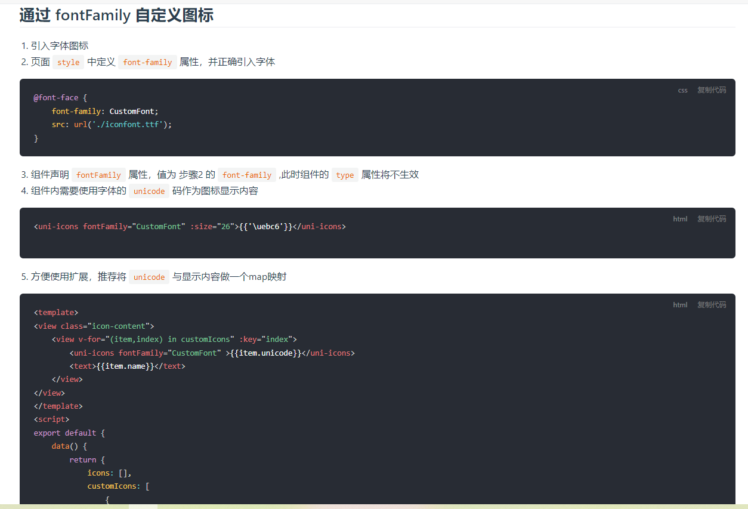This screenshot has width=748, height=509.
Task: Click the 'html' label on the uni-icons snippet
Action: (680, 219)
